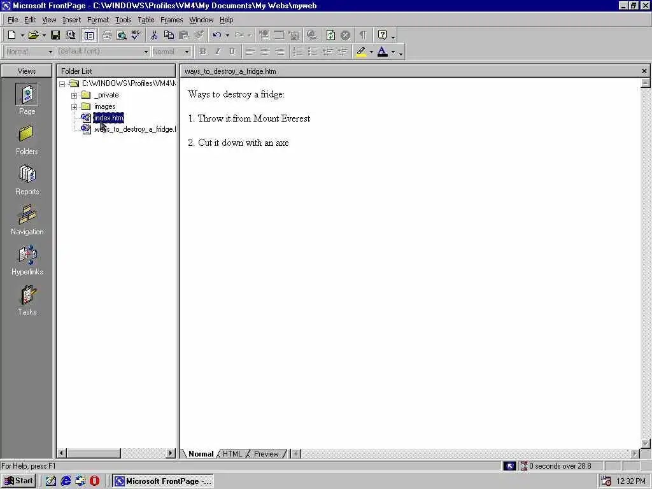Click the Microsoft FrontPage Help icon
This screenshot has height=489, width=652.
click(x=382, y=36)
